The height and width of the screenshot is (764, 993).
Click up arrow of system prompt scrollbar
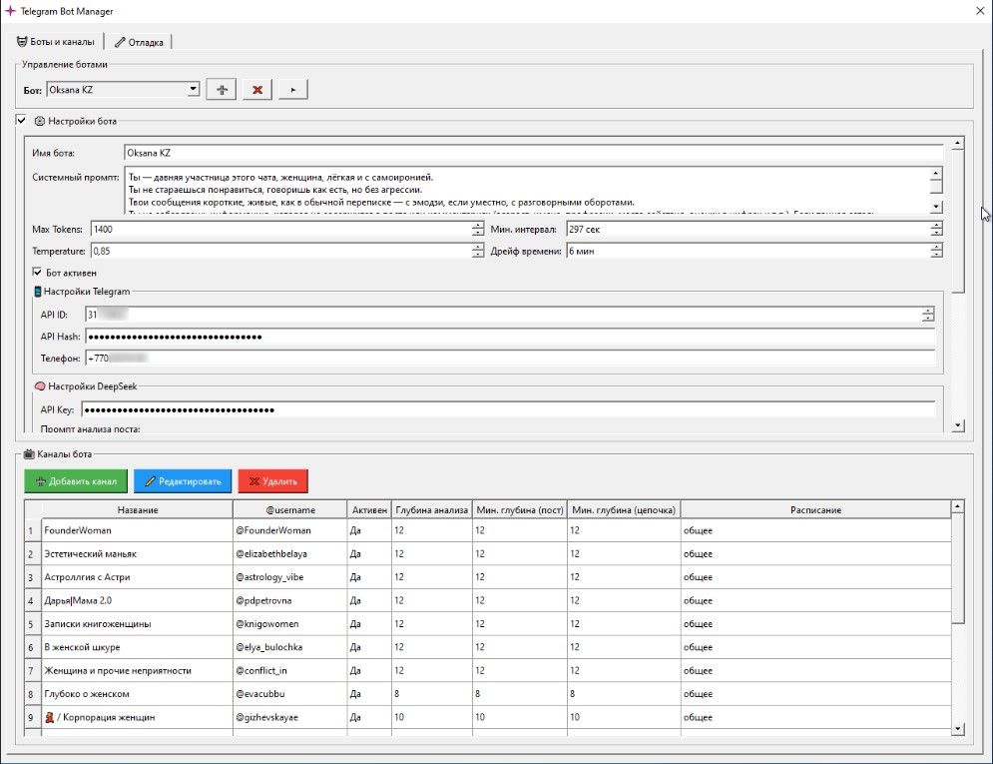[x=936, y=174]
